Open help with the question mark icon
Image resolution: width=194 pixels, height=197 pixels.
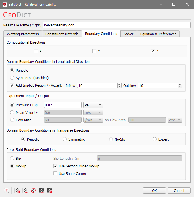click(x=7, y=190)
